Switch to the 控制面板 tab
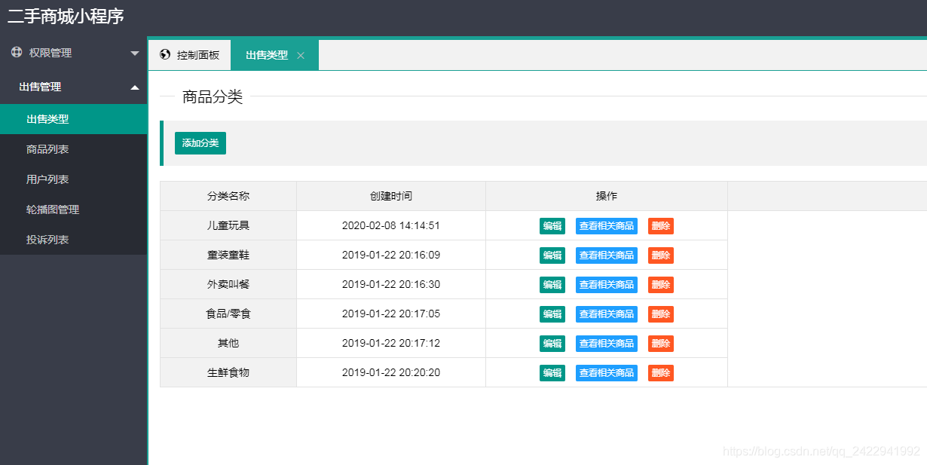 [x=192, y=54]
